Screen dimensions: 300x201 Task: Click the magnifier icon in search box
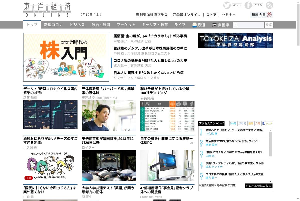[x=235, y=25]
